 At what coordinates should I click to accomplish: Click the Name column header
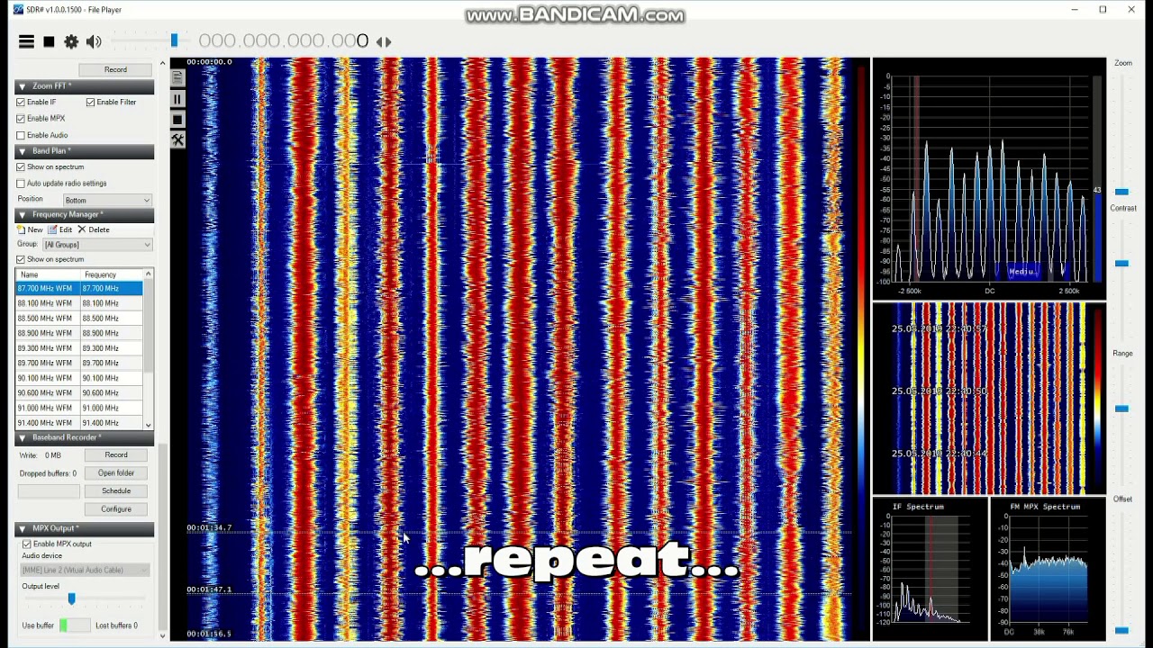48,274
